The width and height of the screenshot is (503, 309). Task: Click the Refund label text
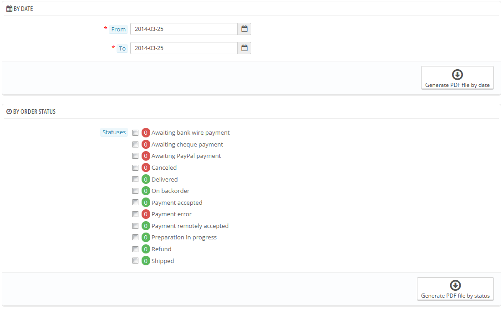(161, 249)
